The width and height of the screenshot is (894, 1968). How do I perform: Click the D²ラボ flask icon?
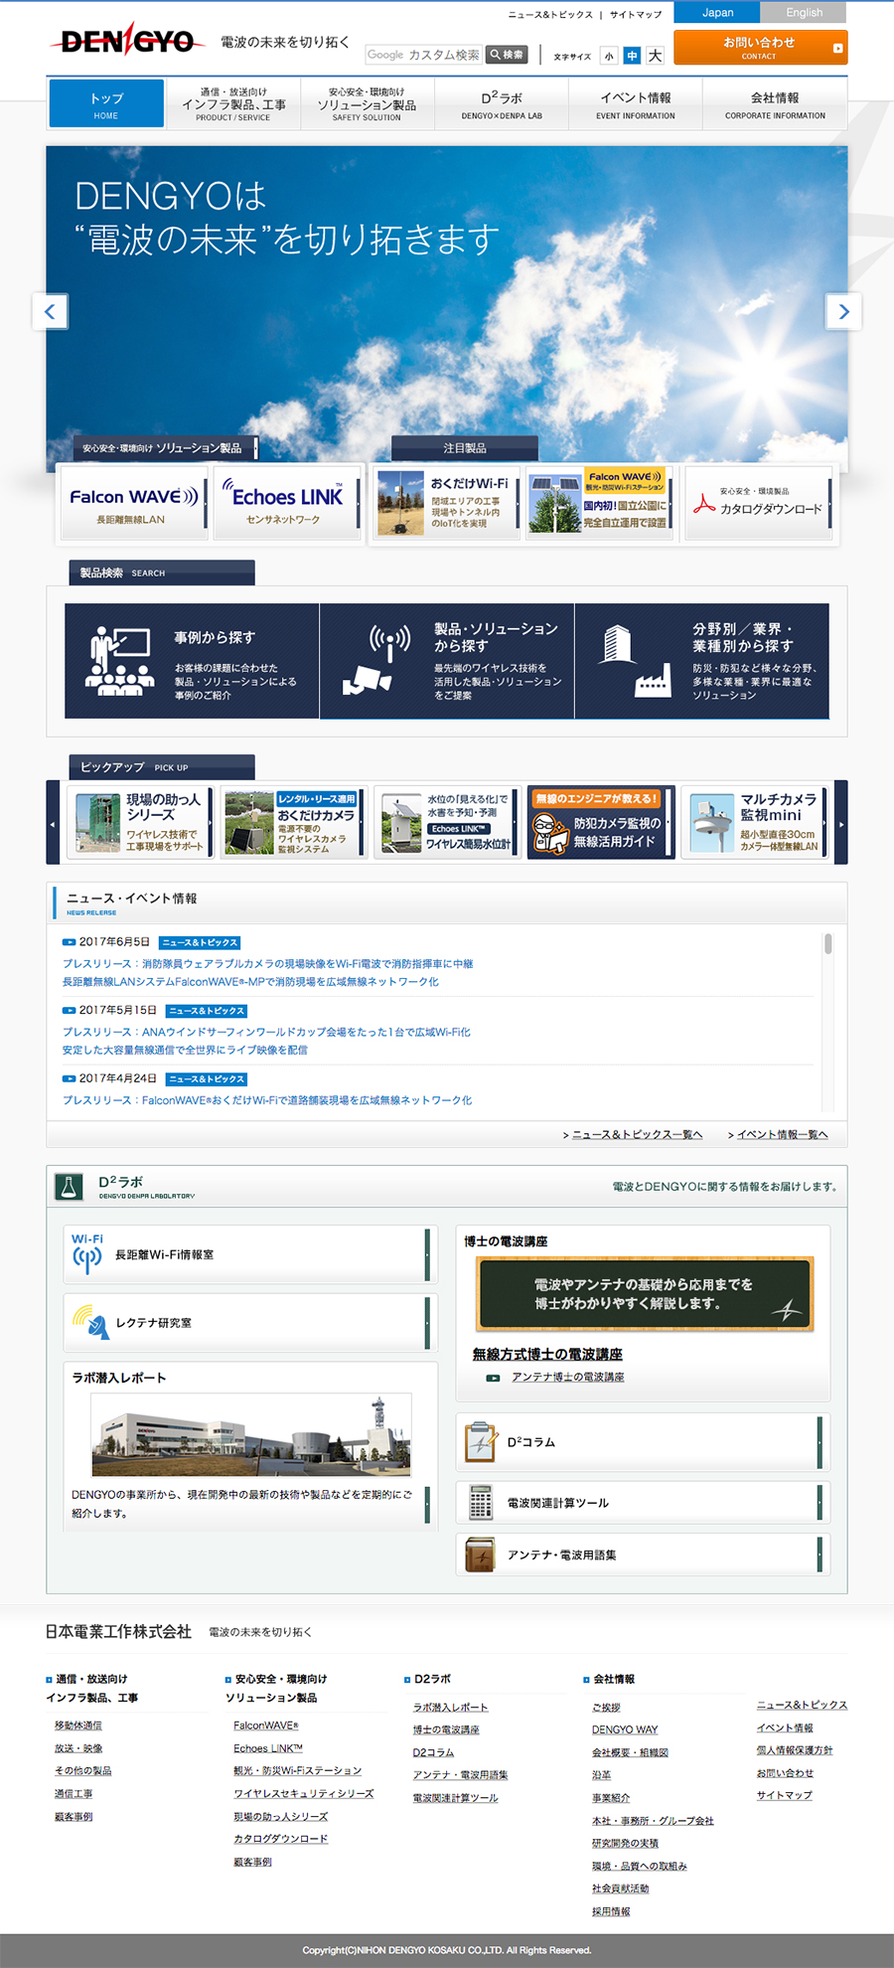69,1186
